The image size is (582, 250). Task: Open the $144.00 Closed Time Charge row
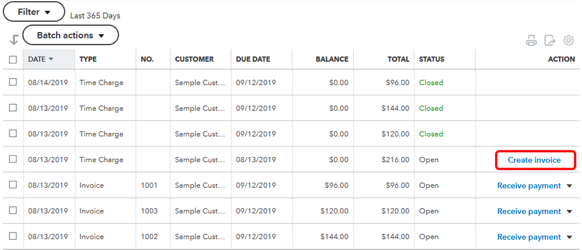(x=101, y=108)
